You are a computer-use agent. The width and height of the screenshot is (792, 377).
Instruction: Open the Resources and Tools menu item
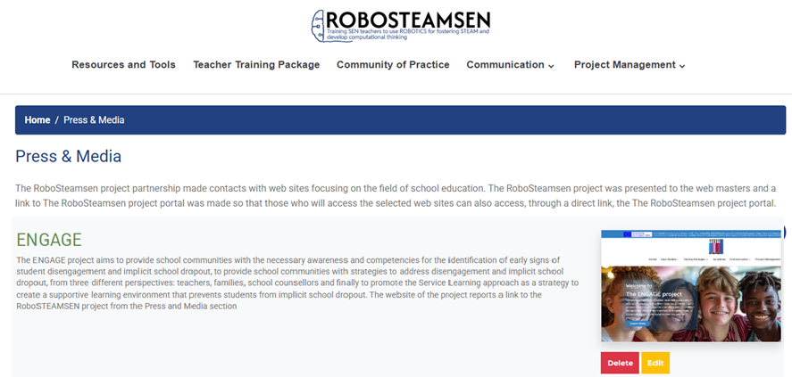pyautogui.click(x=124, y=65)
